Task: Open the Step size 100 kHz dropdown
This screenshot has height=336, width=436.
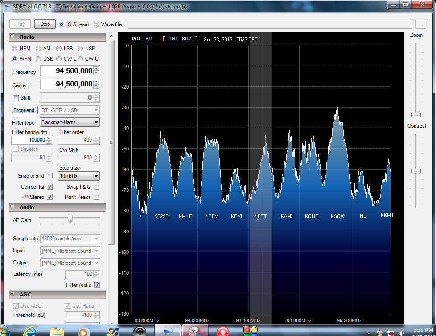Action: [79, 176]
